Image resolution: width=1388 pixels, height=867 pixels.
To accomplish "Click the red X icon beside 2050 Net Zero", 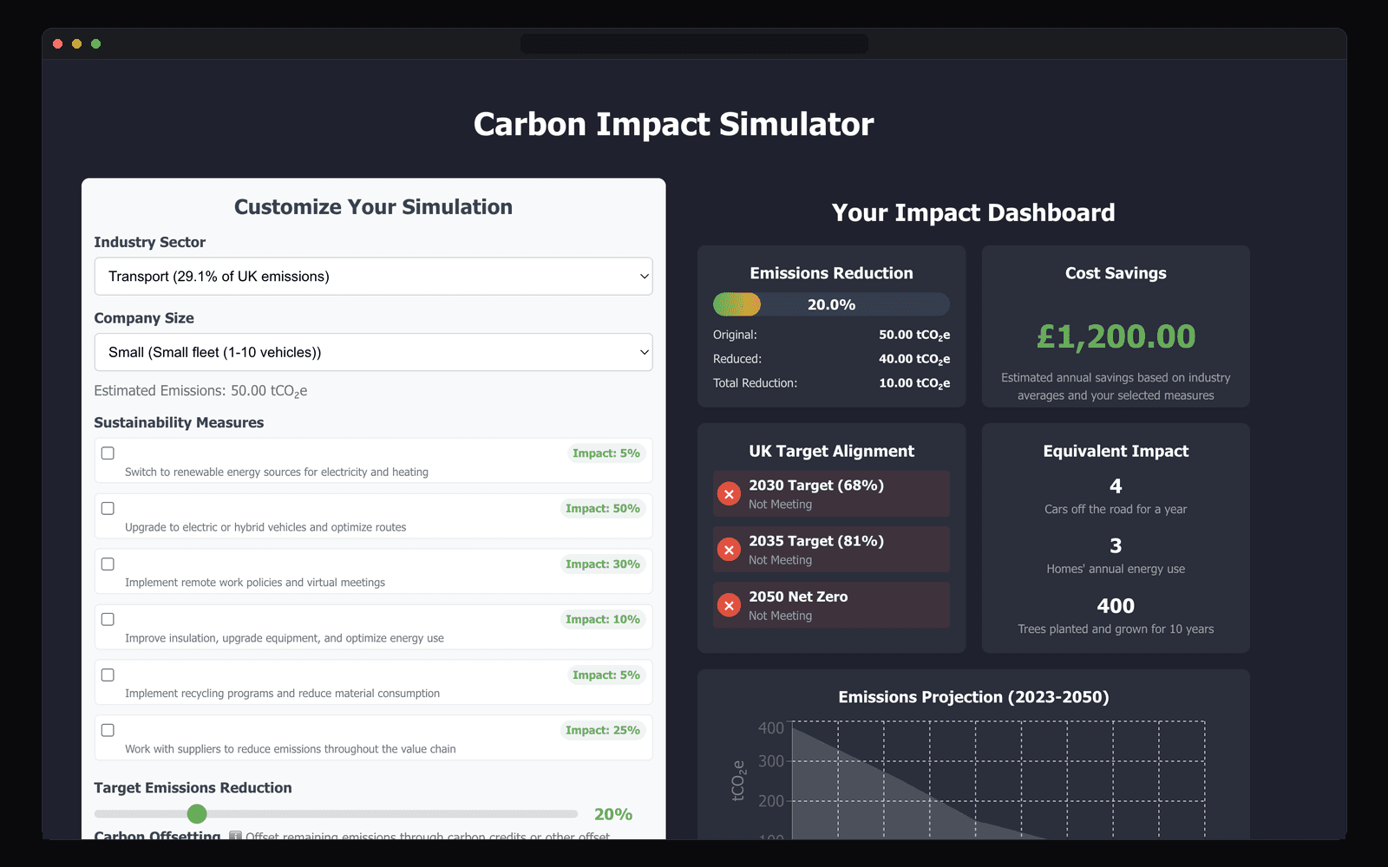I will click(x=729, y=604).
